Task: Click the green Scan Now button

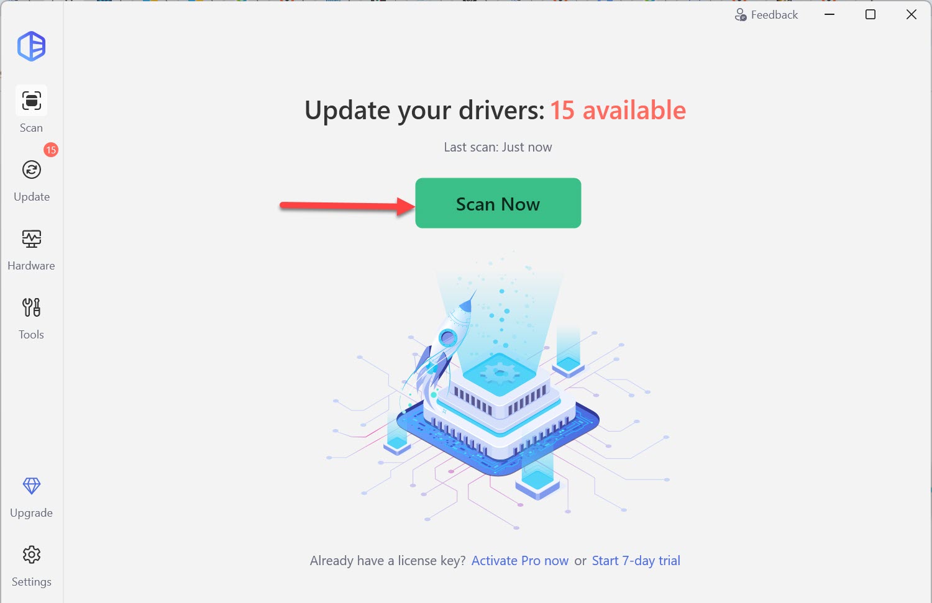Action: point(498,203)
